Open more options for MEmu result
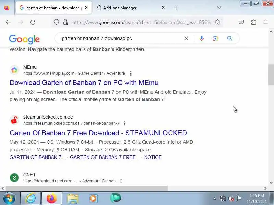The image size is (274, 205). (x=131, y=73)
